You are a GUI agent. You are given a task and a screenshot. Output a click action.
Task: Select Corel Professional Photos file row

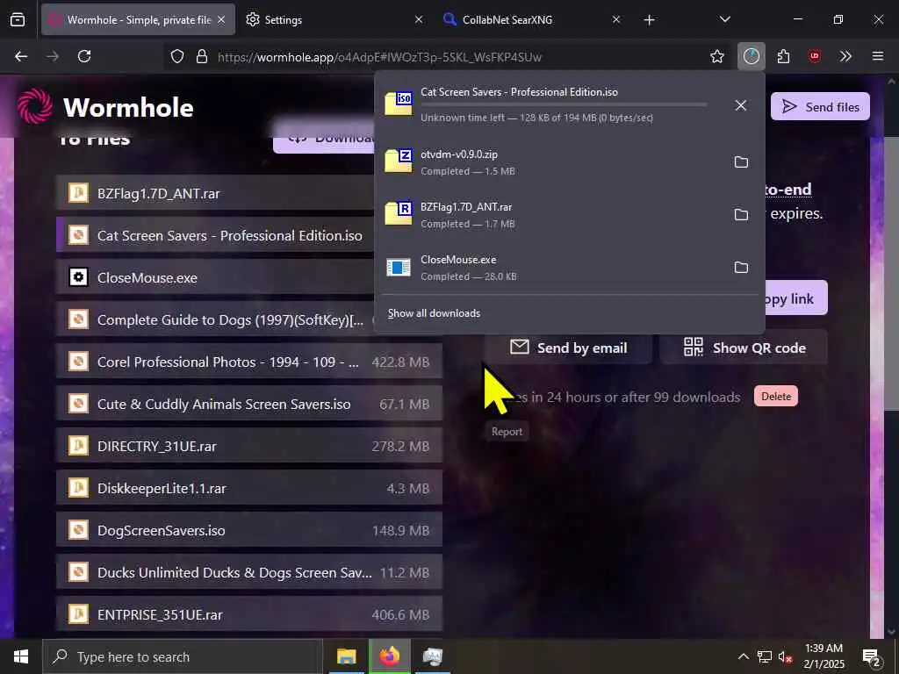[249, 362]
